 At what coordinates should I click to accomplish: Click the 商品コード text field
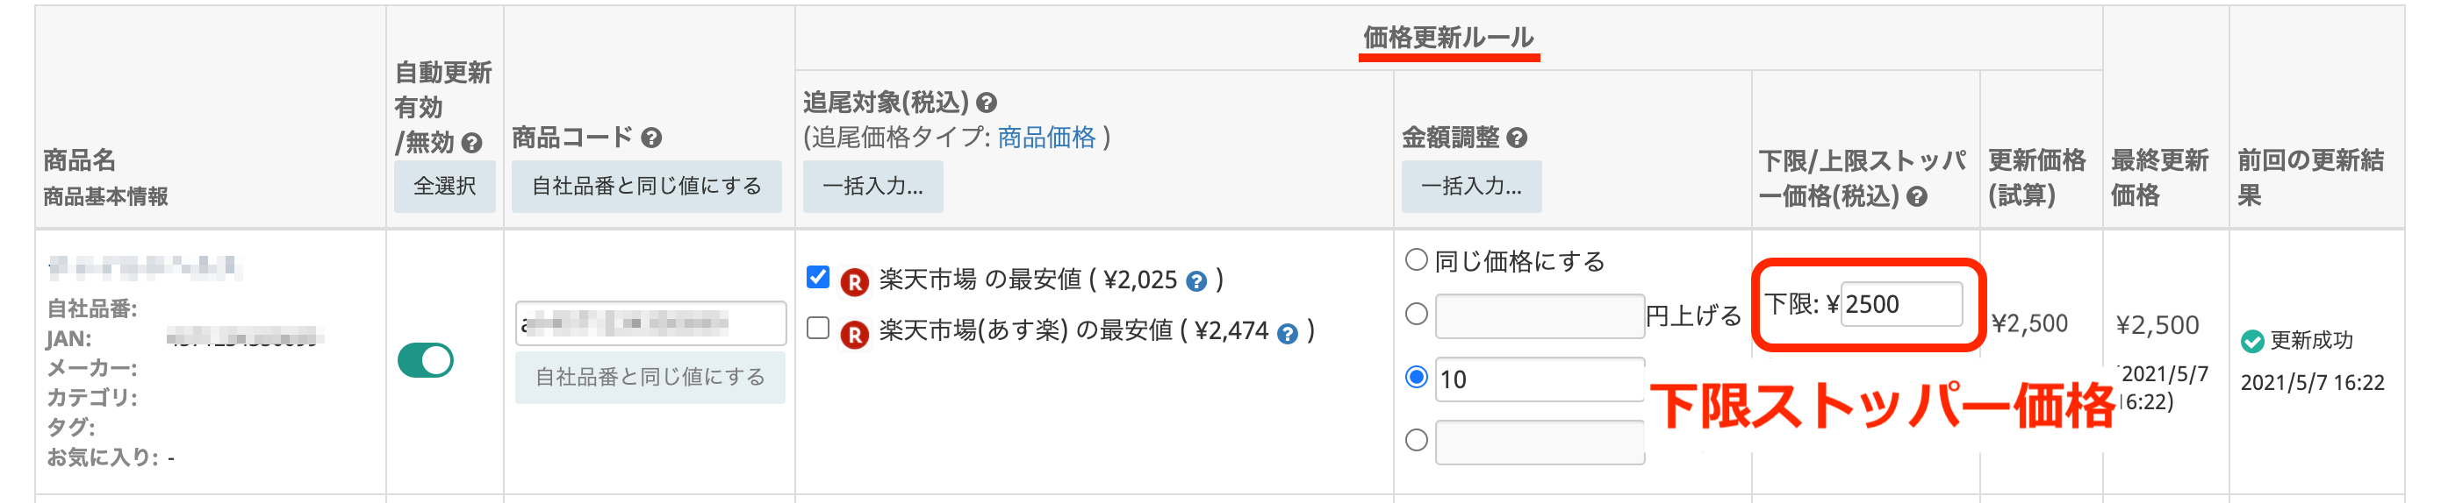tap(650, 323)
